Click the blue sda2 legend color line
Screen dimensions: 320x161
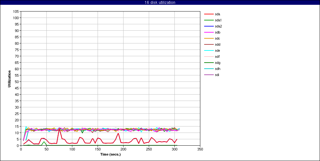(209, 26)
